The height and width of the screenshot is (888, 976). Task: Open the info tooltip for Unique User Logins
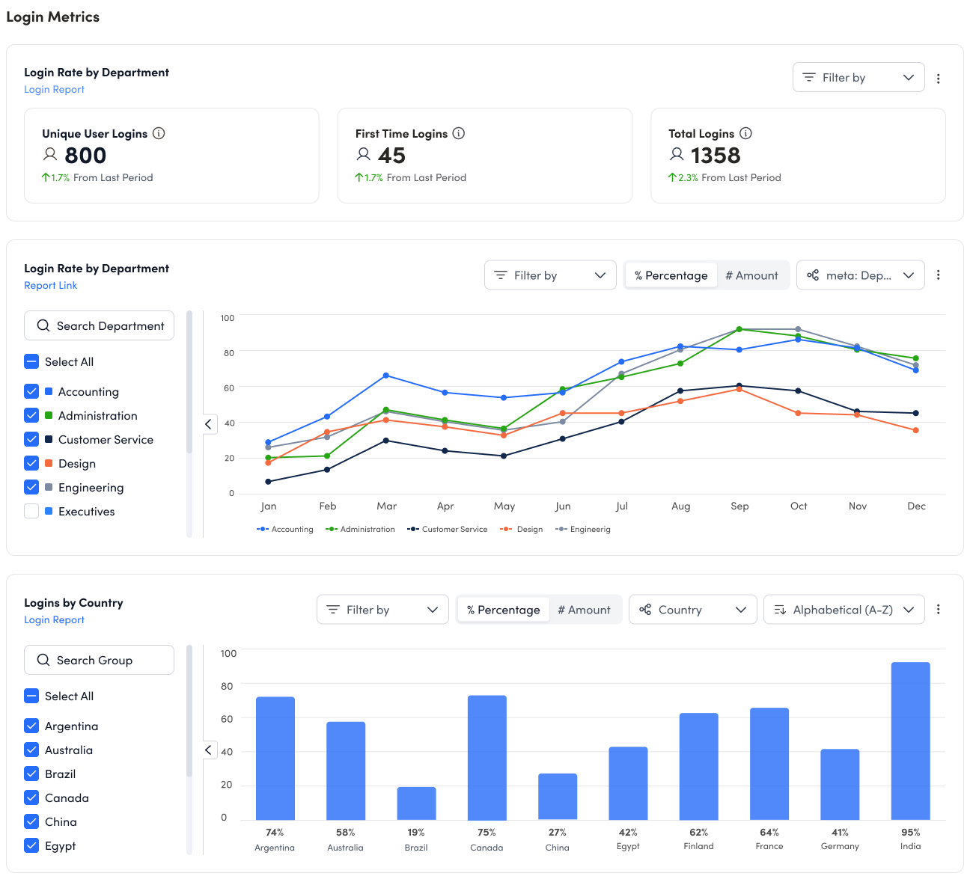[158, 133]
